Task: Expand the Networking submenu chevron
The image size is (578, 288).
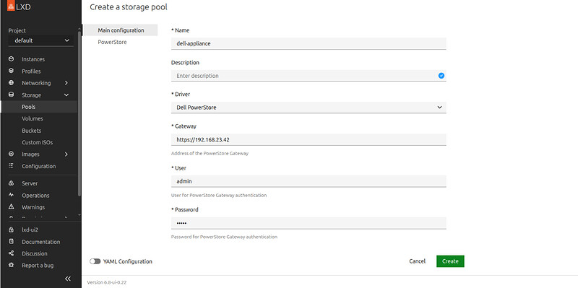Action: (x=66, y=83)
